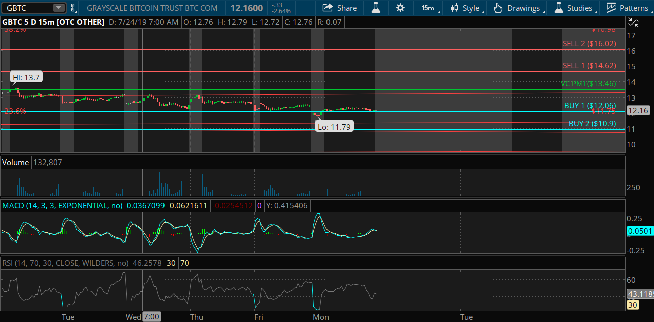Click the Fri label on the time axis
This screenshot has height=322, width=654.
click(259, 317)
